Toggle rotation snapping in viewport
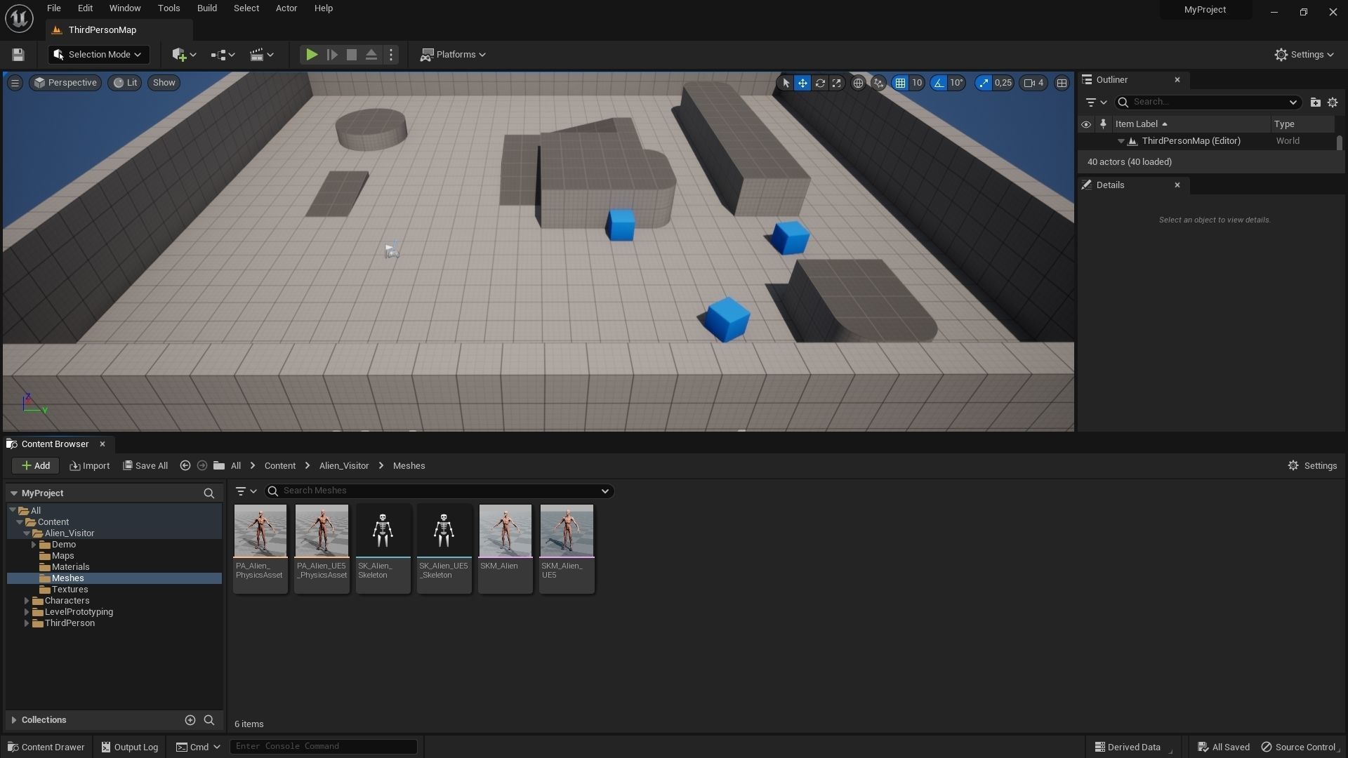 click(939, 83)
